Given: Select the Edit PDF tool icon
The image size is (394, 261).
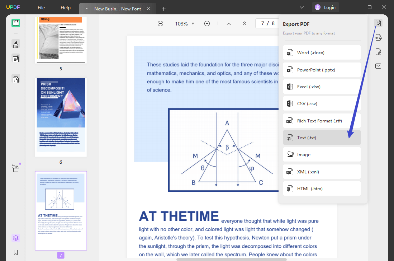Looking at the screenshot, I should click(15, 58).
